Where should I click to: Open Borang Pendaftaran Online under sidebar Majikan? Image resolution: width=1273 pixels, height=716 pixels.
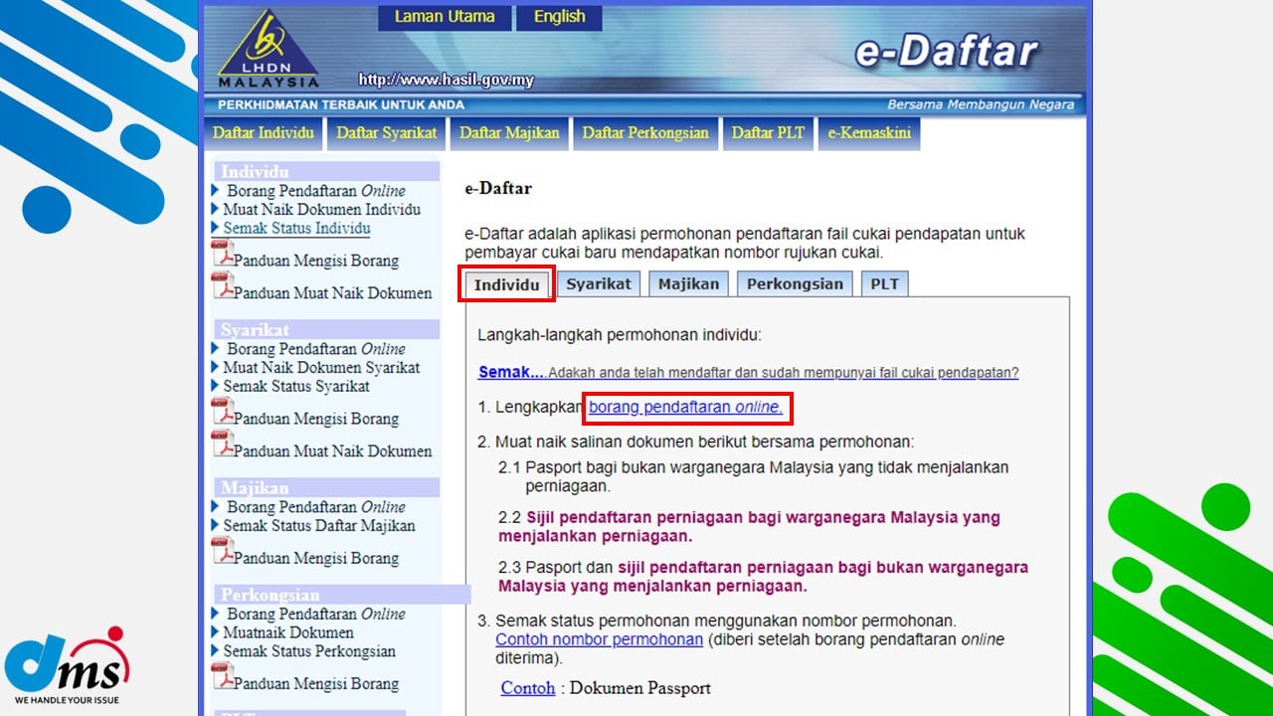pyautogui.click(x=315, y=507)
